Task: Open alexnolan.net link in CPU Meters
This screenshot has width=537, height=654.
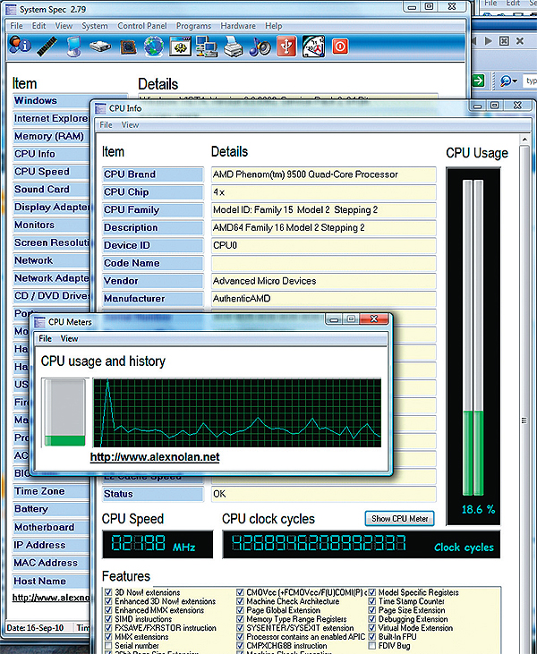Action: click(x=155, y=457)
